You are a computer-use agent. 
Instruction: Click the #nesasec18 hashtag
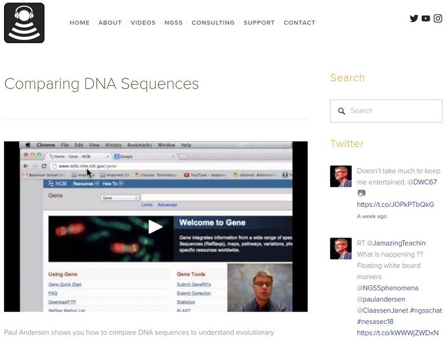point(375,322)
